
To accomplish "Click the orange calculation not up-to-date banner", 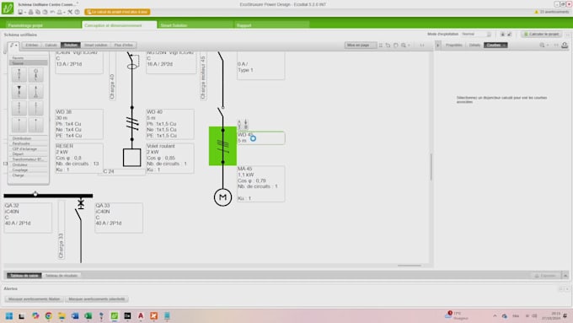I will coord(117,12).
